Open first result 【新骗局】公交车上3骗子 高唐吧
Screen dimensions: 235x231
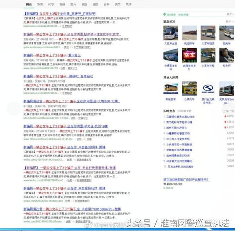coord(59,14)
